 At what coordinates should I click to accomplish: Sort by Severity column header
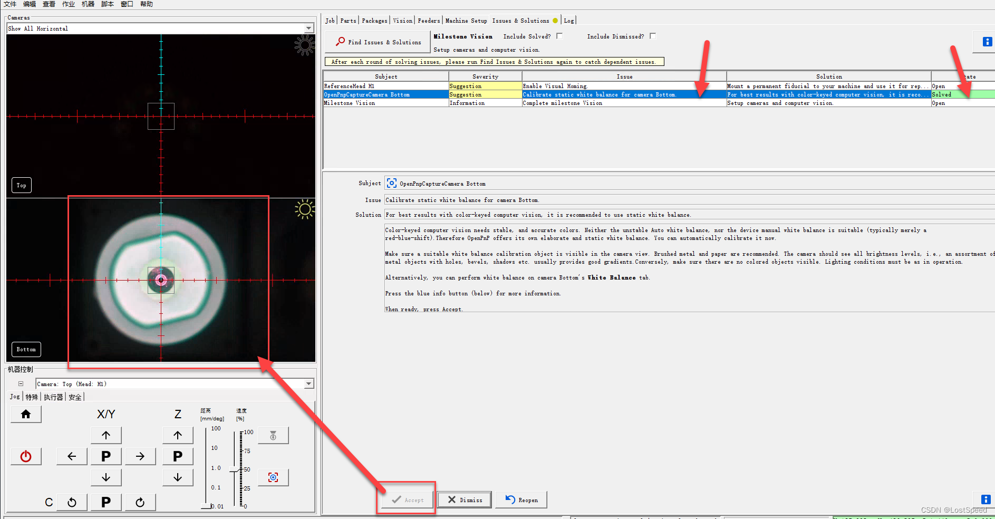click(485, 76)
